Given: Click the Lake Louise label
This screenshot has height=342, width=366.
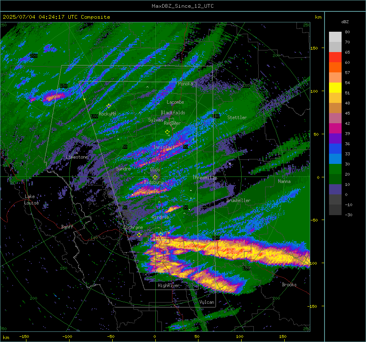Looking at the screenshot, I should [x=32, y=200].
